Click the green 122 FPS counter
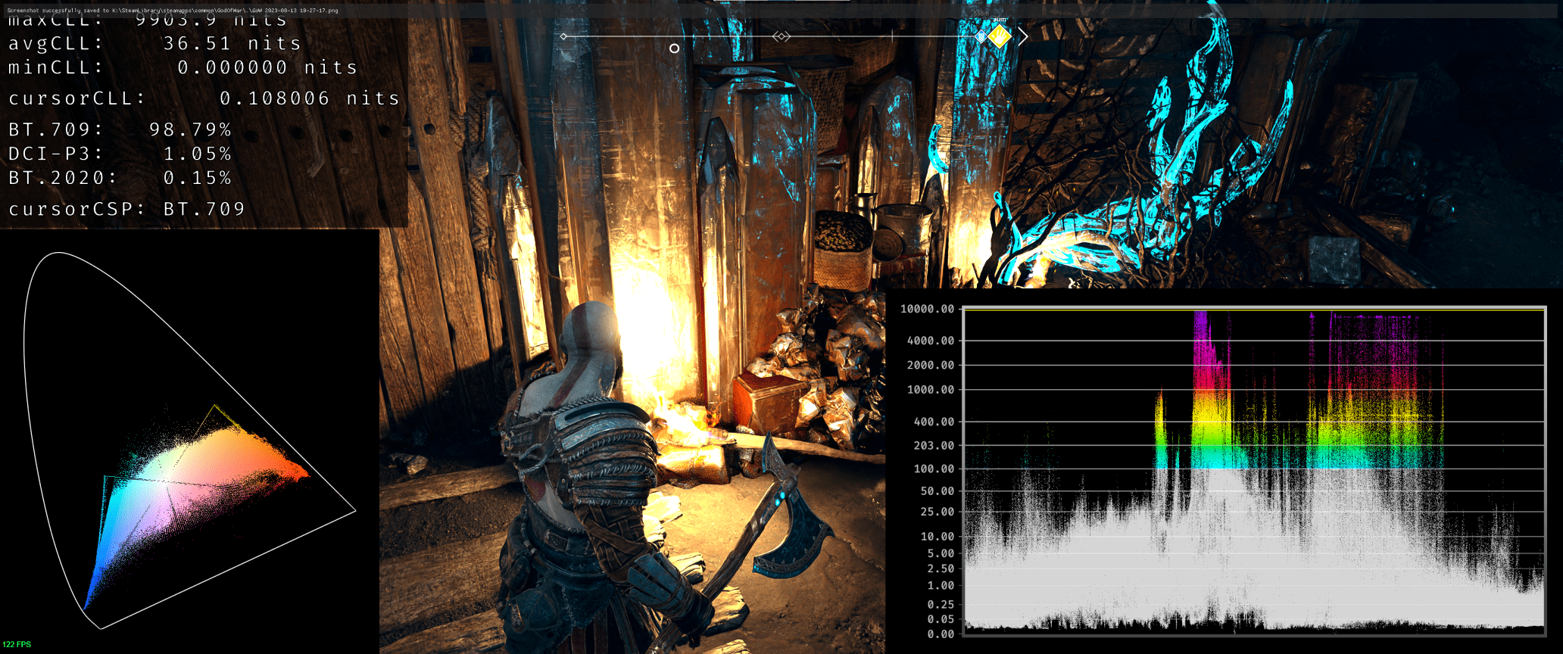Image resolution: width=1563 pixels, height=654 pixels. click(x=17, y=645)
